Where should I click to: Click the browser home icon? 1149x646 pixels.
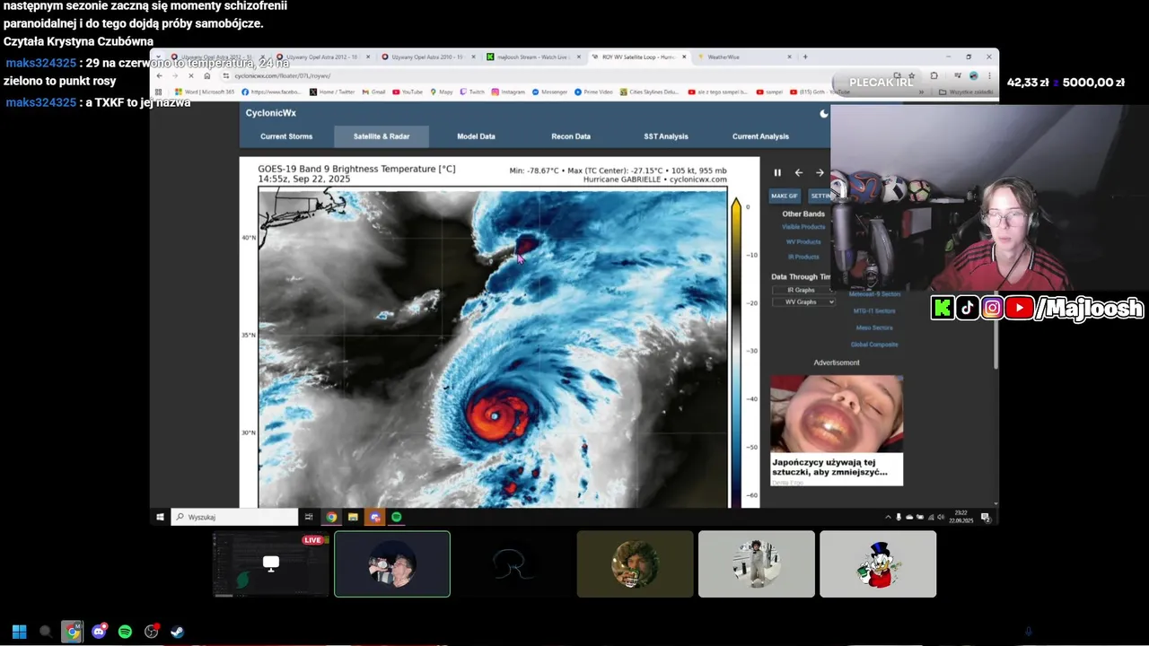[x=207, y=76]
